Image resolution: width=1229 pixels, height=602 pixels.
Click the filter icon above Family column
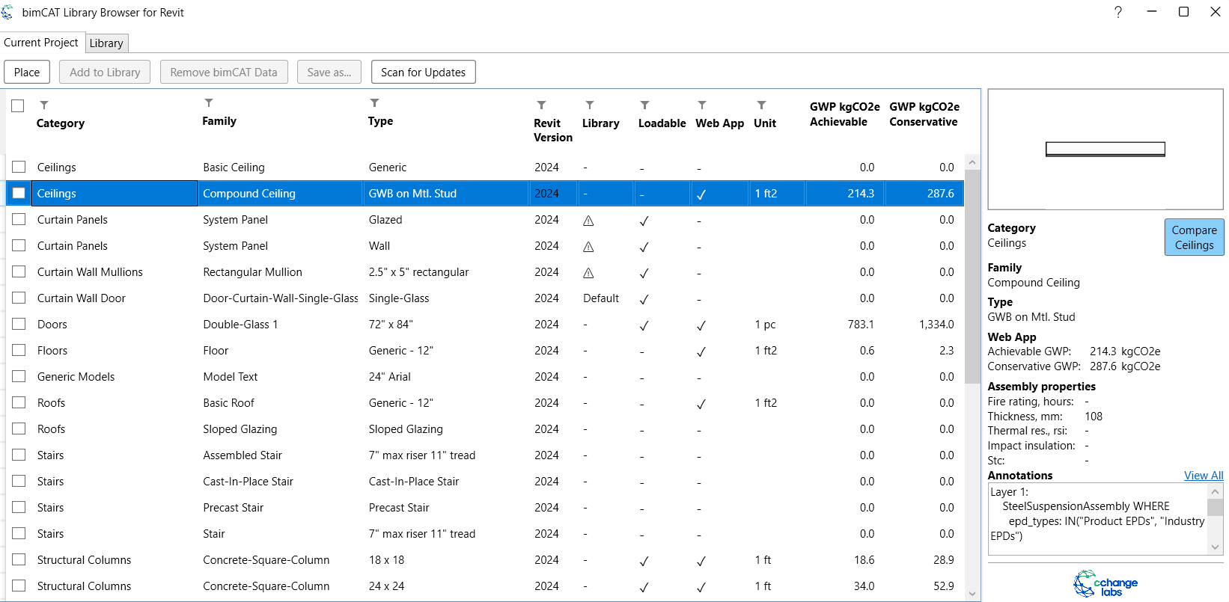209,102
